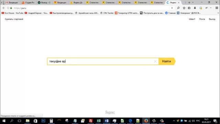Open File Explorer from taskbar
The image size is (220, 124).
[x=27, y=121]
